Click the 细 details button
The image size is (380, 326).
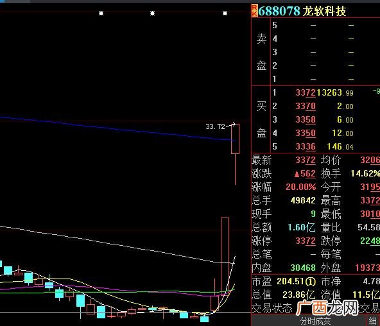tap(373, 321)
